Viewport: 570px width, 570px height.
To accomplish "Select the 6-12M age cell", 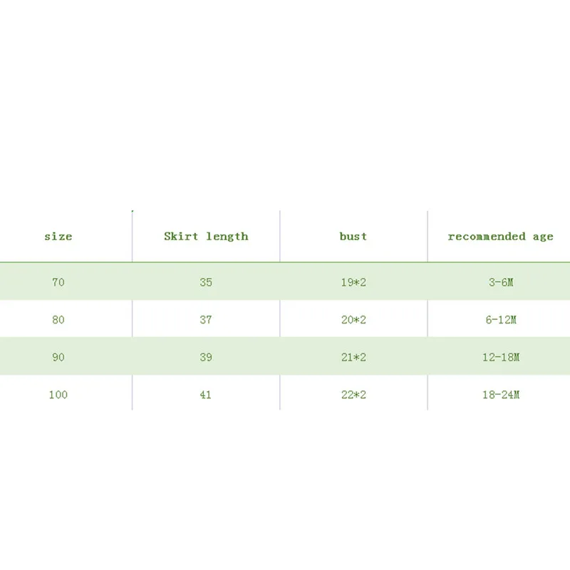I will [500, 320].
